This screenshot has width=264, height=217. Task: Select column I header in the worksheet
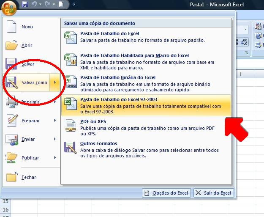click(x=241, y=74)
